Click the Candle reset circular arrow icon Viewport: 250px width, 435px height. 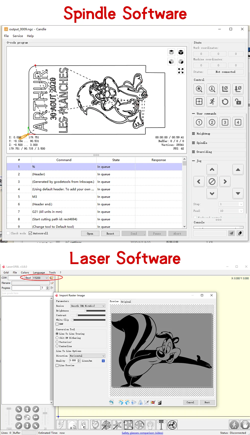click(x=225, y=102)
